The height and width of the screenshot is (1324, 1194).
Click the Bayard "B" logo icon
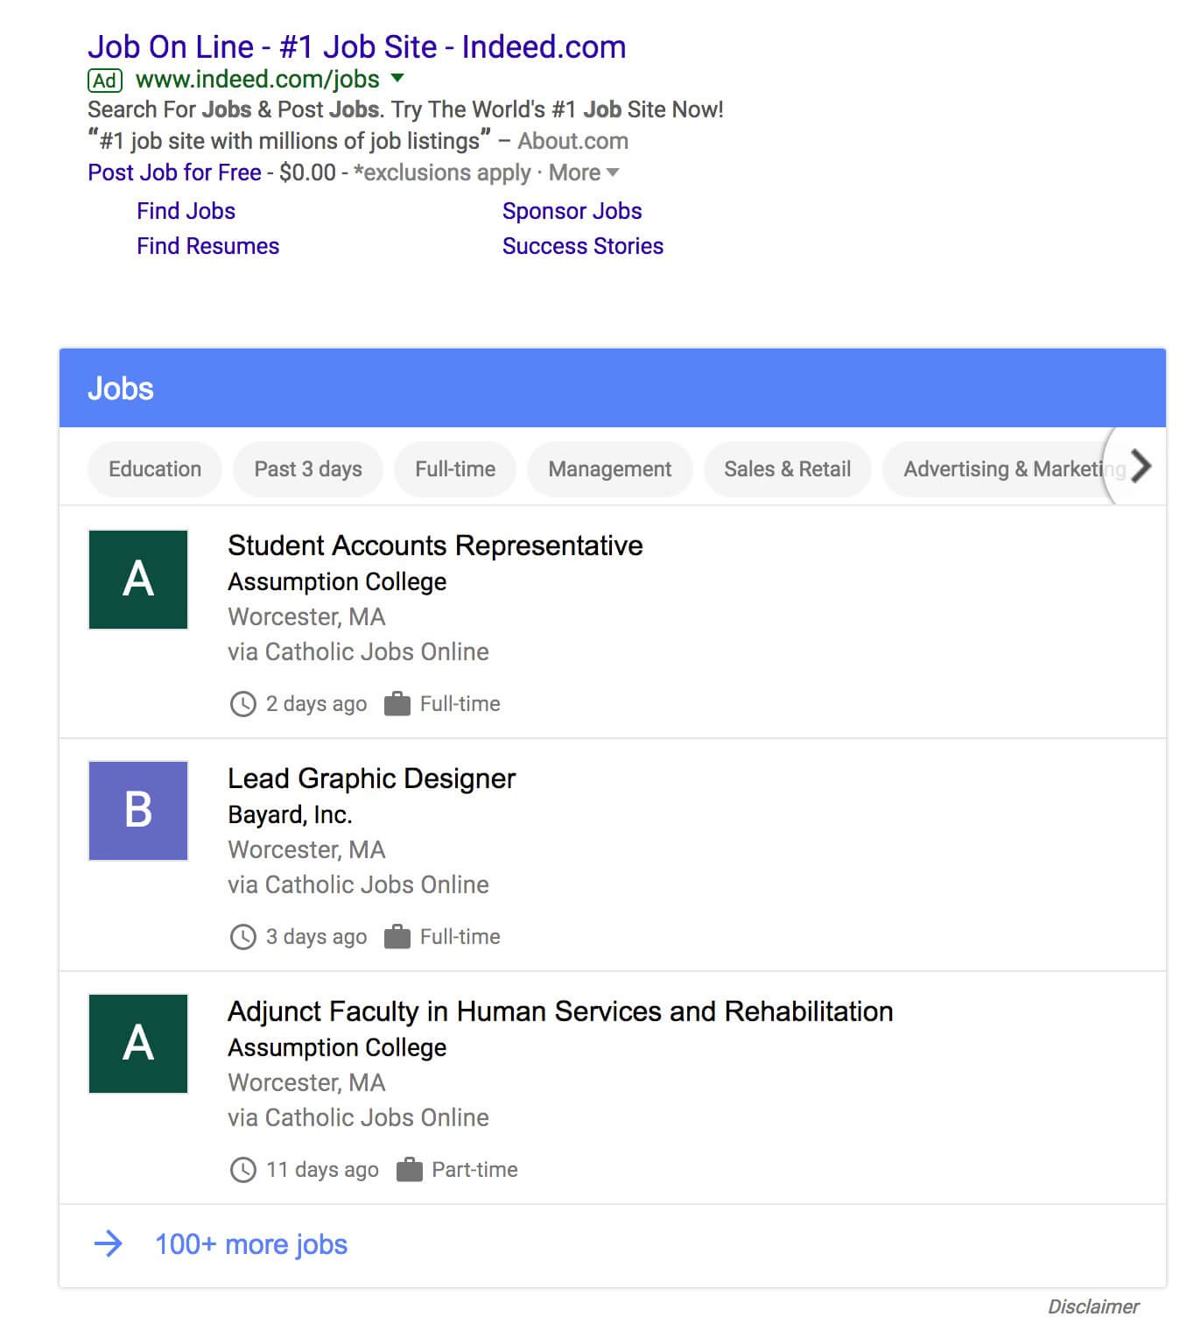pos(137,811)
